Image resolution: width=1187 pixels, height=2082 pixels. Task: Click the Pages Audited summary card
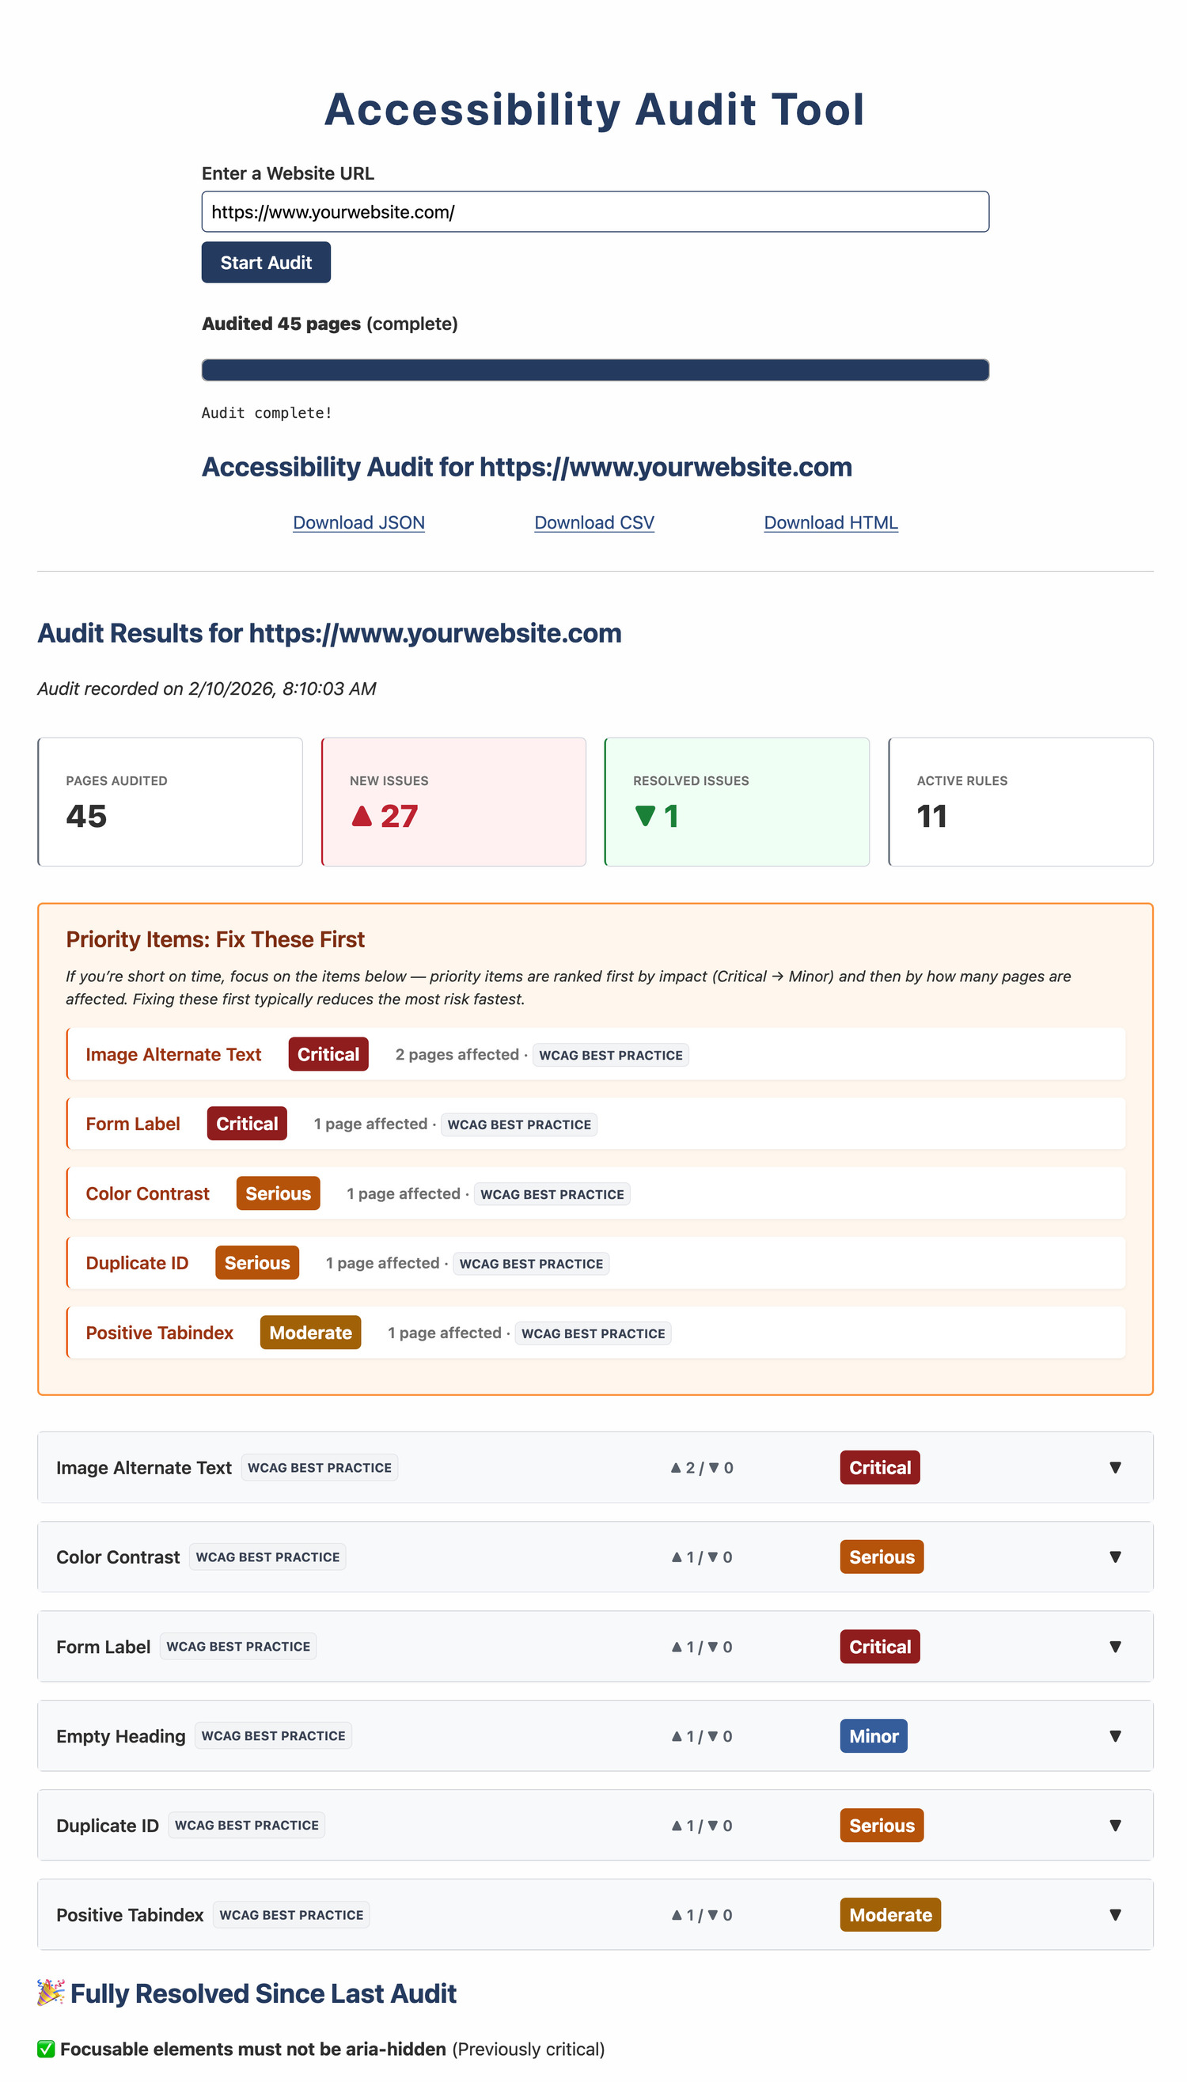point(169,802)
